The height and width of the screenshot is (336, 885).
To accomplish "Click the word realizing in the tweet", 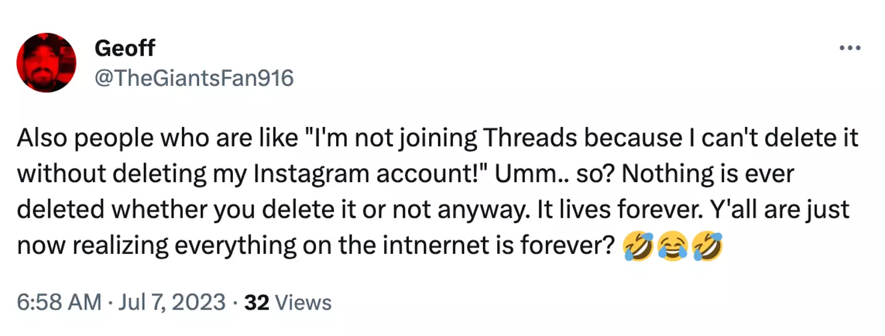I will [x=128, y=245].
